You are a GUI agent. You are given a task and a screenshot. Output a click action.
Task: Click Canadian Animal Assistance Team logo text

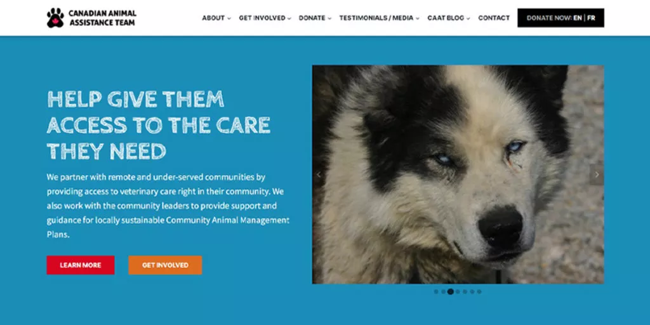(102, 18)
